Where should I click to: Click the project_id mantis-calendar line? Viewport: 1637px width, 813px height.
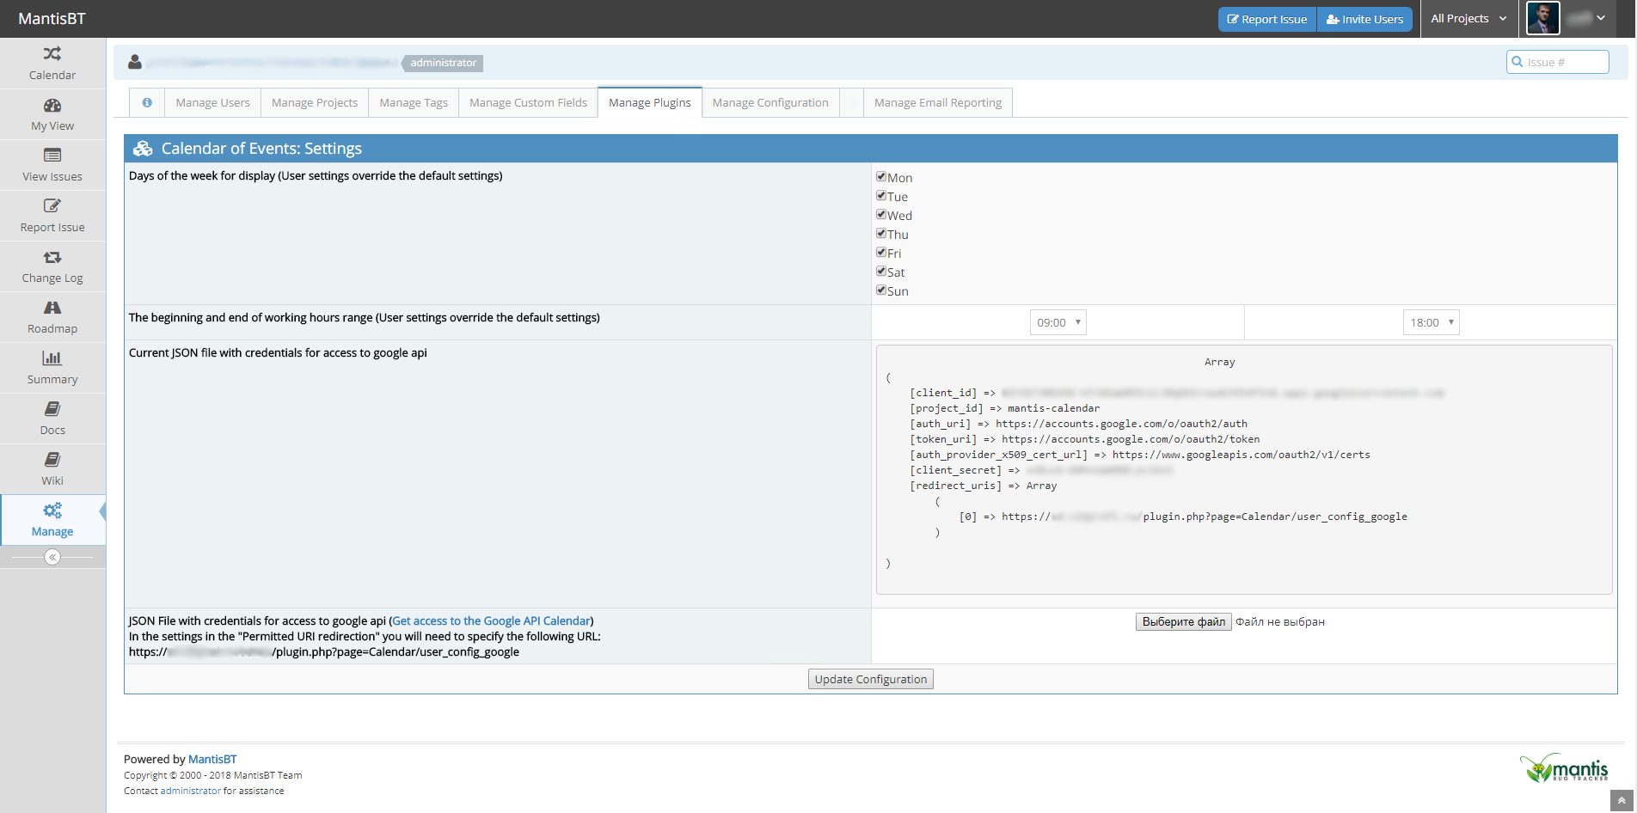click(x=1005, y=408)
